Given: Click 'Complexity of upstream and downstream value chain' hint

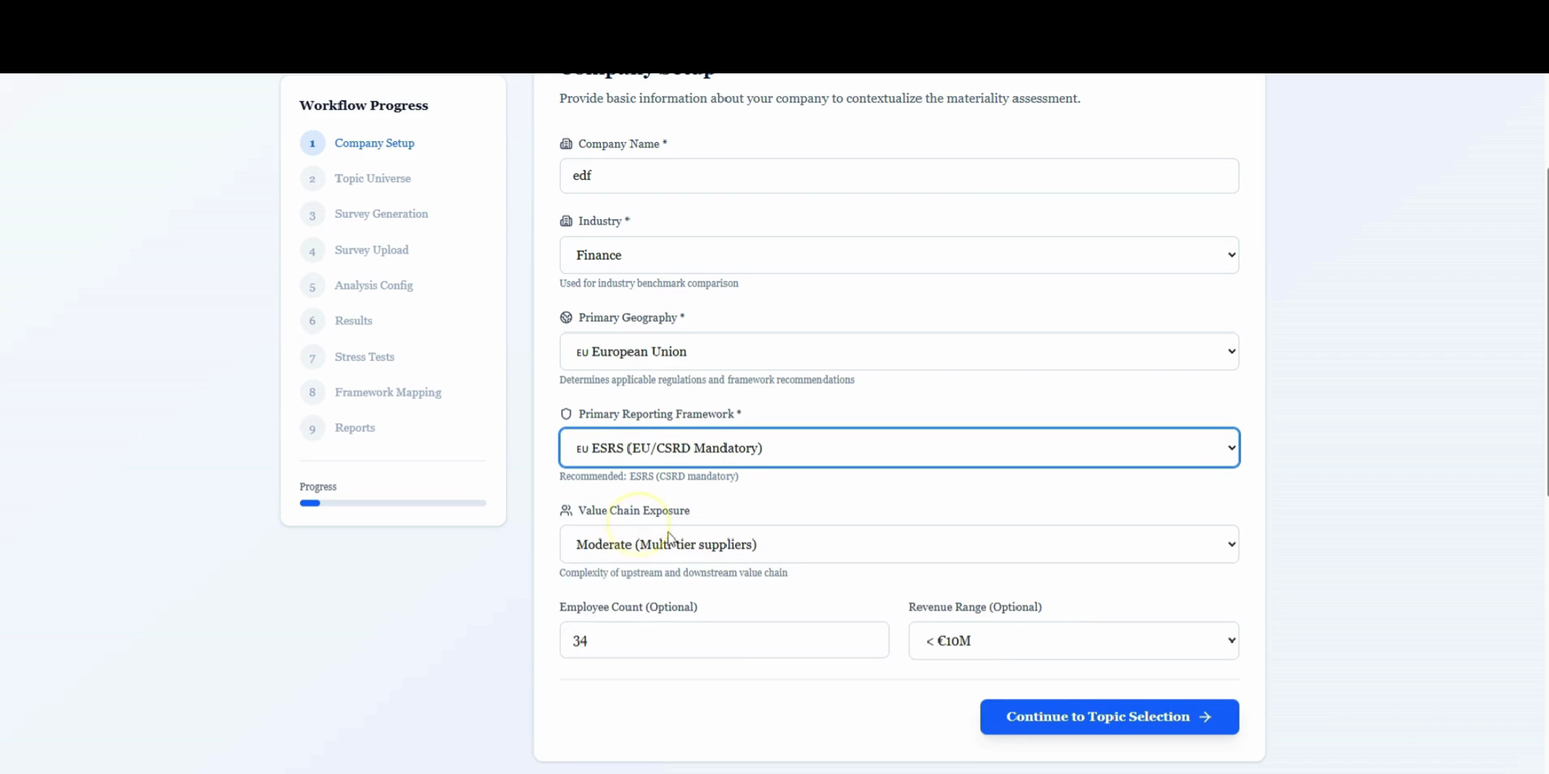Looking at the screenshot, I should [674, 572].
